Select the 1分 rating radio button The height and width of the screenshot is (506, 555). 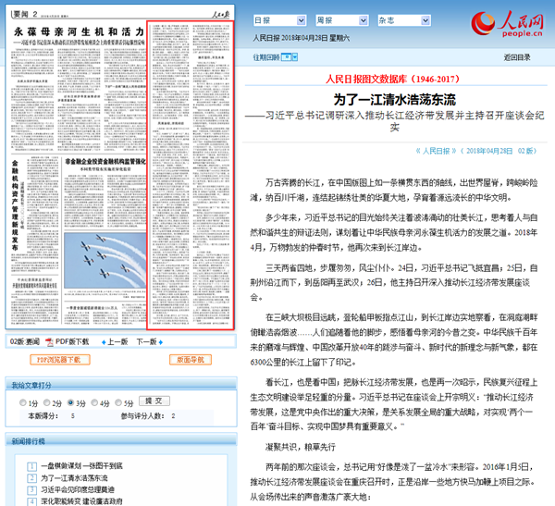coord(23,402)
